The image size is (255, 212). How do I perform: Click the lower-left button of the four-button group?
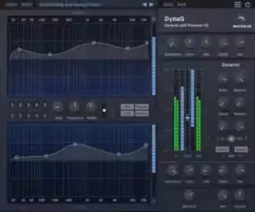click(x=127, y=113)
